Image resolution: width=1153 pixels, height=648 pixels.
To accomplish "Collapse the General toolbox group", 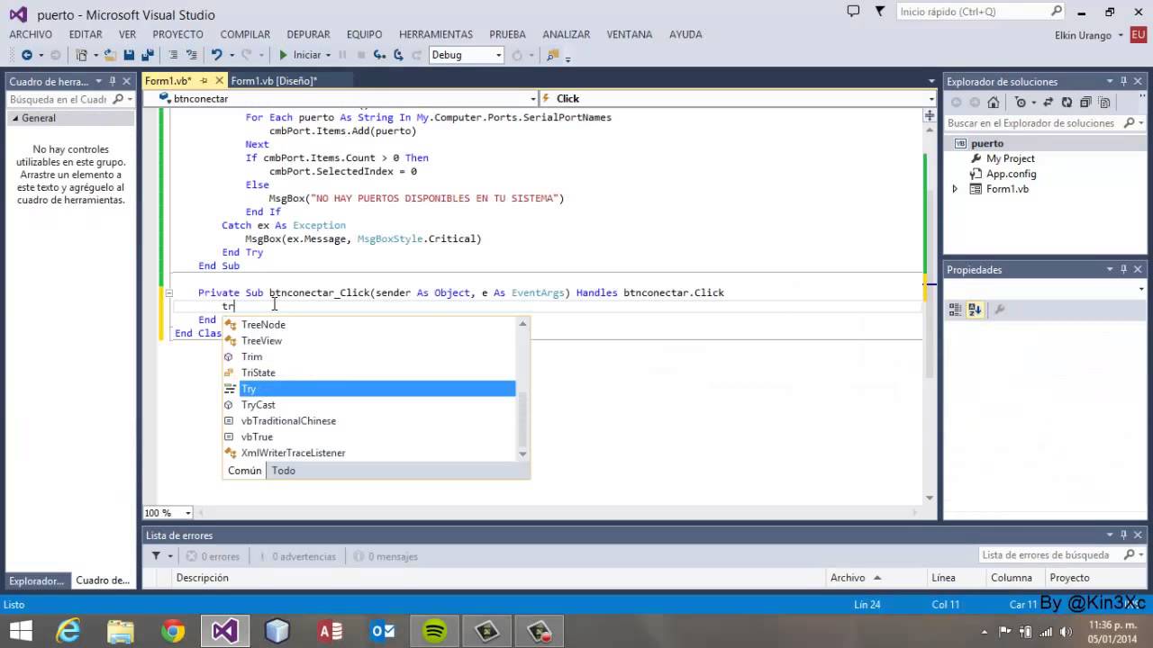I will pyautogui.click(x=14, y=118).
